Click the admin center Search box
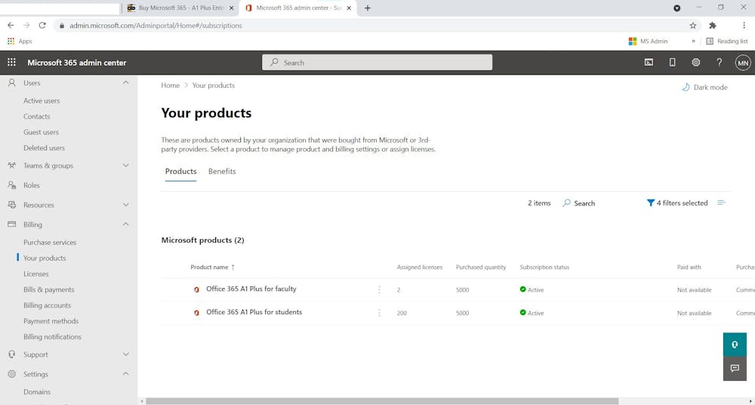755x405 pixels. 377,63
